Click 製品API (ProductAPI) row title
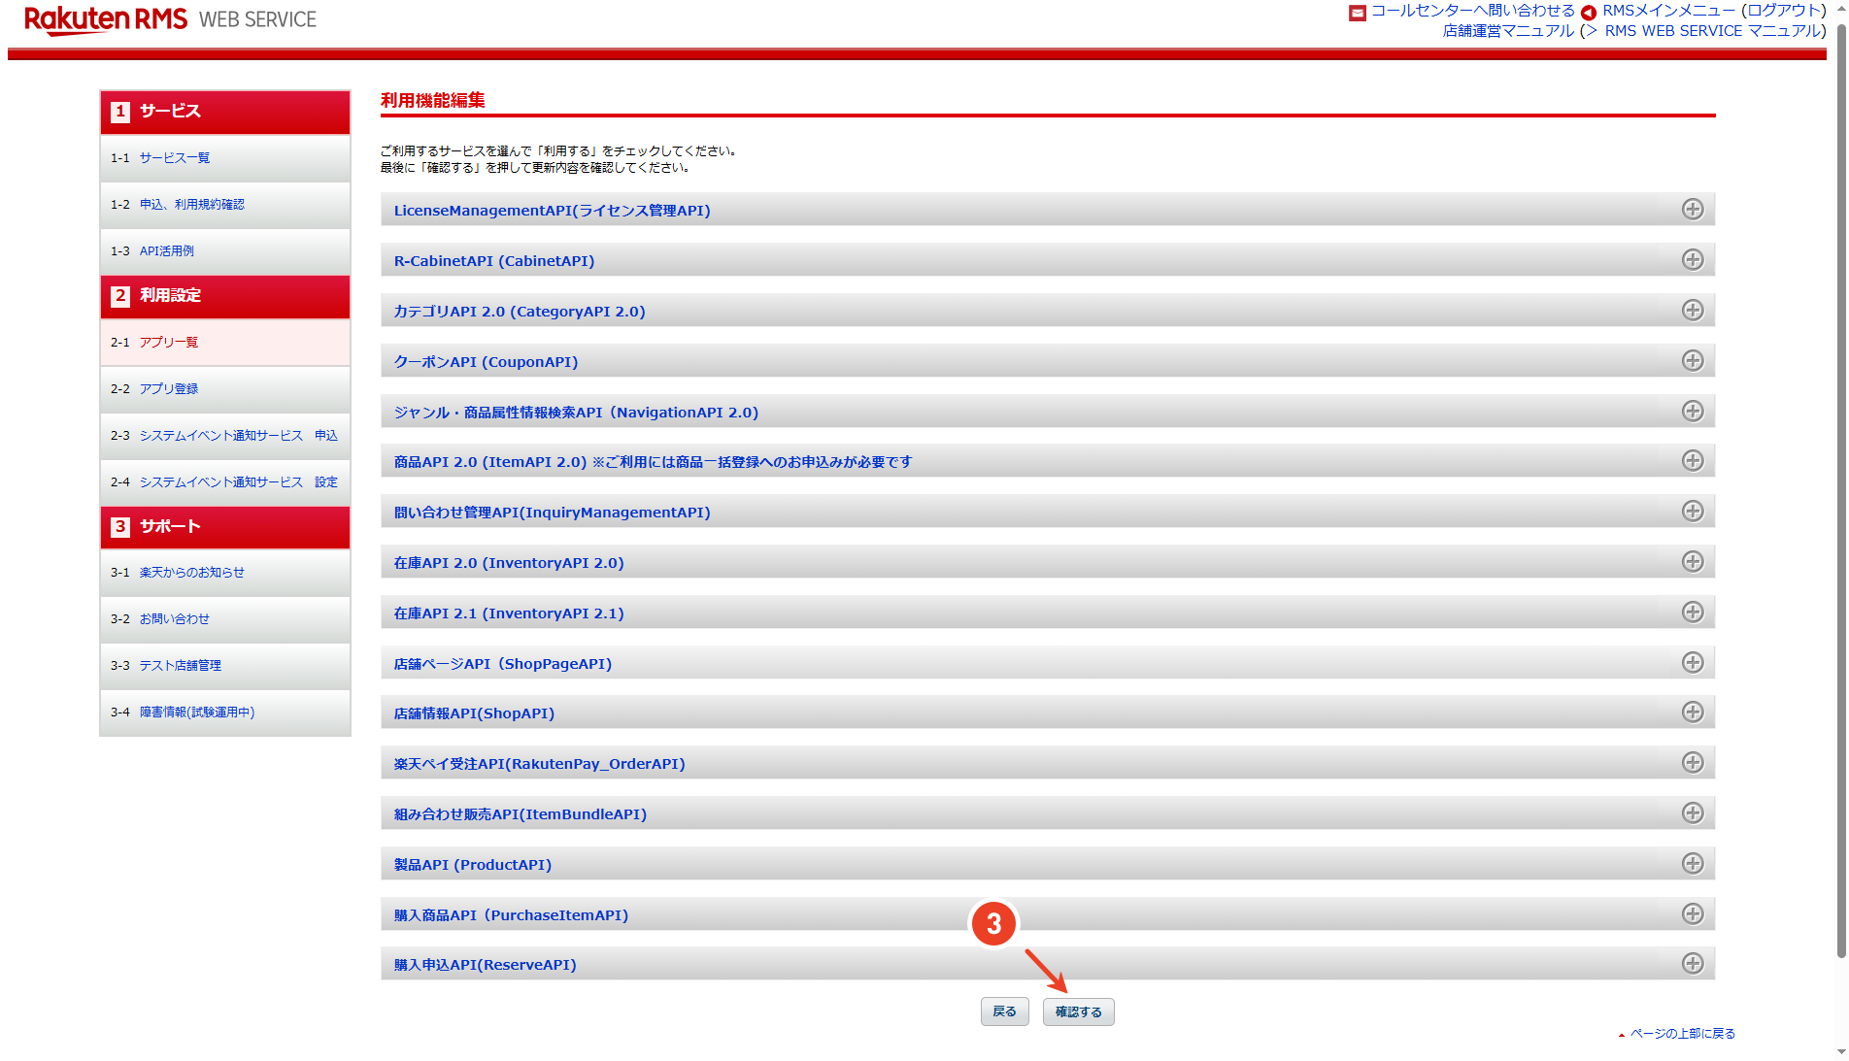 pos(473,865)
